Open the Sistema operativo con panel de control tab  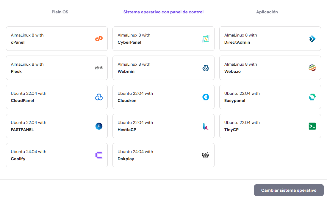coord(164,12)
